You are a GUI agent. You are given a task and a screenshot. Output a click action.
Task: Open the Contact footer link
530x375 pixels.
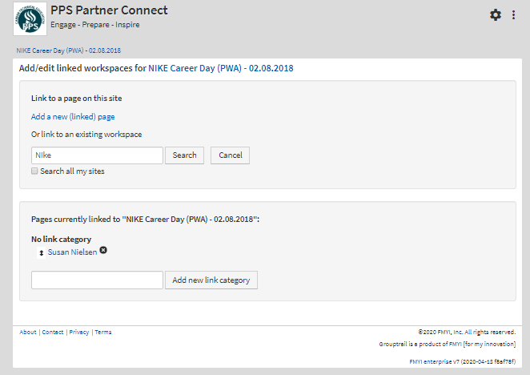pyautogui.click(x=53, y=332)
